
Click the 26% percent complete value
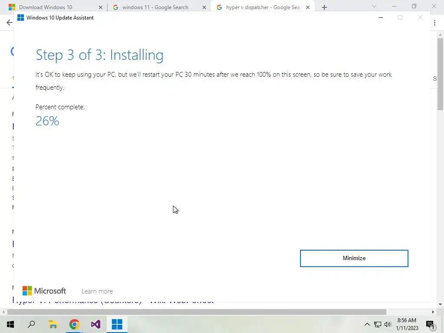(x=47, y=121)
